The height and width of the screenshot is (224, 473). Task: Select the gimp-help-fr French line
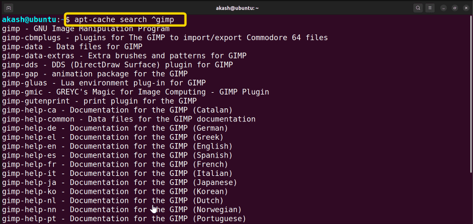tap(115, 164)
